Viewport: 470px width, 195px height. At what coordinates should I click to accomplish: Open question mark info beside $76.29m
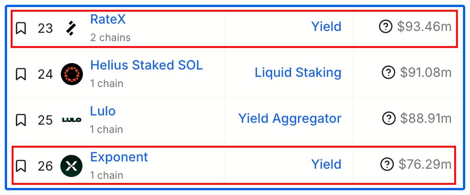click(387, 164)
